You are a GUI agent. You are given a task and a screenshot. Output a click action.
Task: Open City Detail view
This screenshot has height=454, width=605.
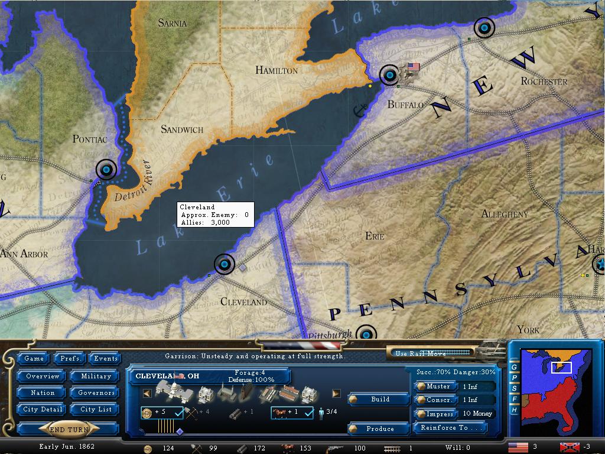43,409
